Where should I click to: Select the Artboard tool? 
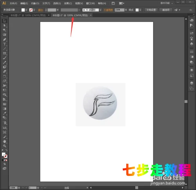tap(4, 133)
